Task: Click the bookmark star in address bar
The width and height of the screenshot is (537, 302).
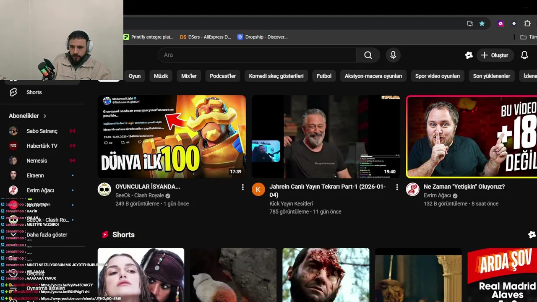Action: tap(482, 23)
